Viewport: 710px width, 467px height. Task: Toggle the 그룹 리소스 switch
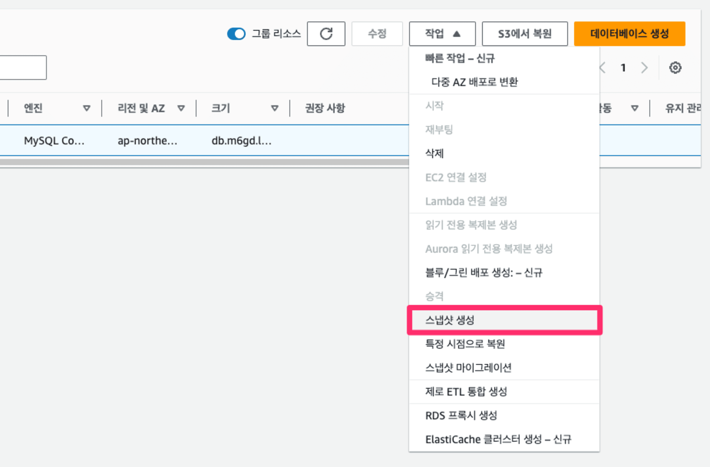pyautogui.click(x=236, y=34)
